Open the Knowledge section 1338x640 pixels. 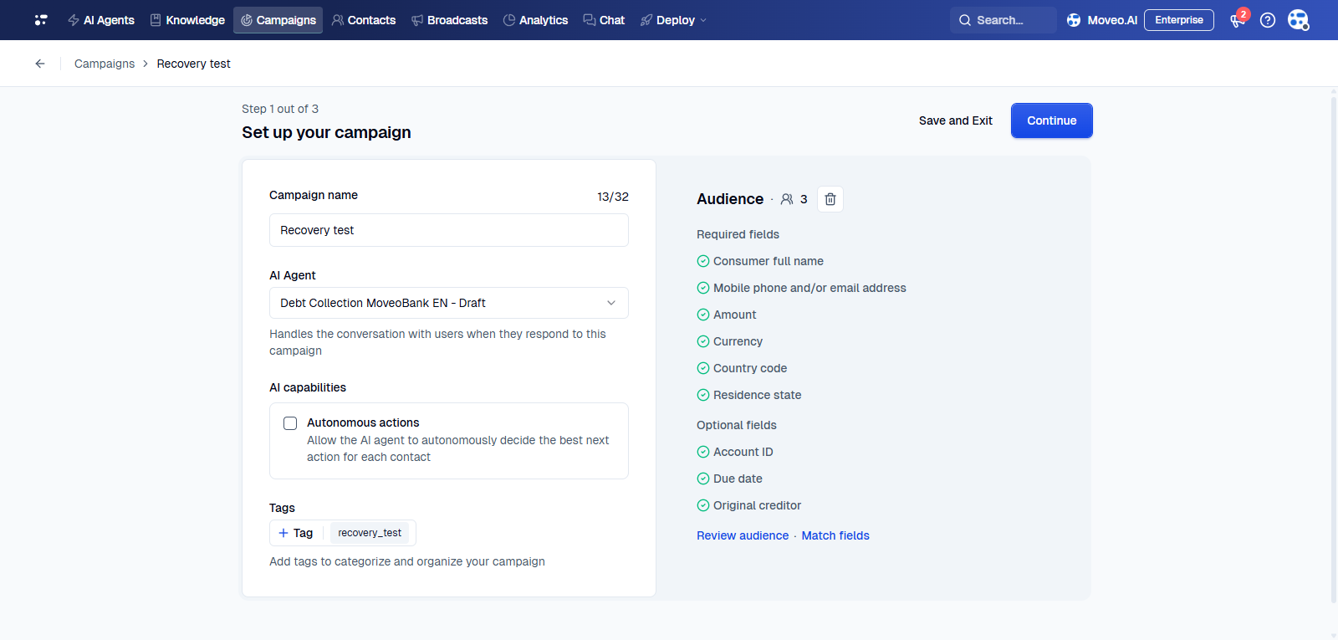pos(187,20)
